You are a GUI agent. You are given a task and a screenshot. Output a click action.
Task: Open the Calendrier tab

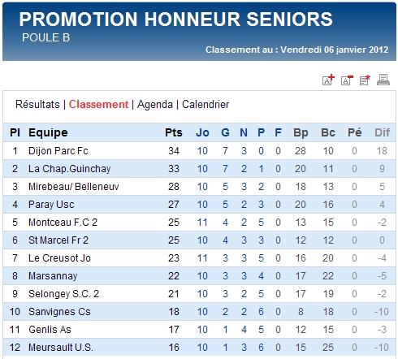tap(205, 105)
